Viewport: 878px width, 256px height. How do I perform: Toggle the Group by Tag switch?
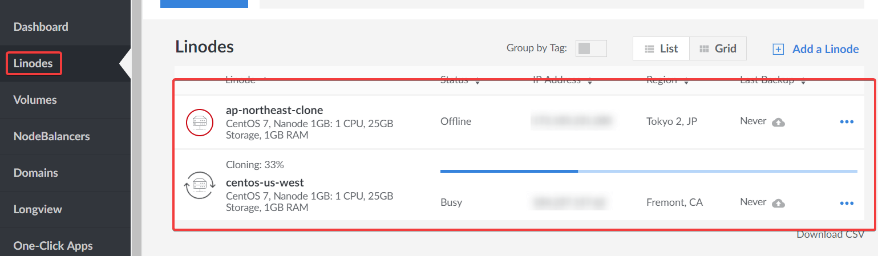(590, 48)
